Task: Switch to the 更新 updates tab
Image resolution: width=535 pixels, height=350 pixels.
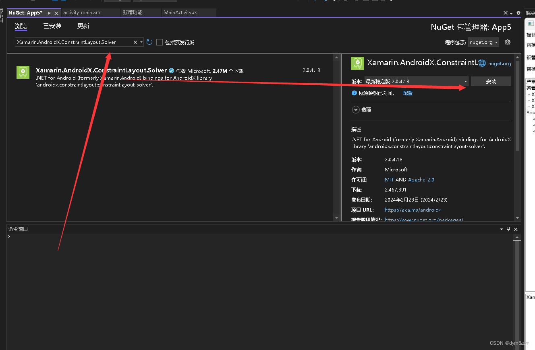Action: pos(83,26)
